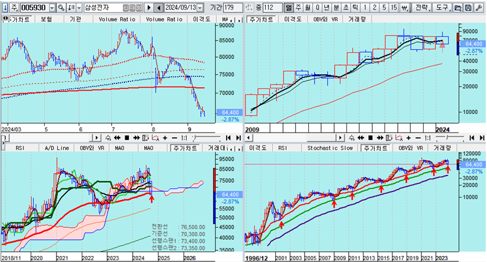Open the 도구 tools dropdown
The image size is (487, 262).
[442, 7]
